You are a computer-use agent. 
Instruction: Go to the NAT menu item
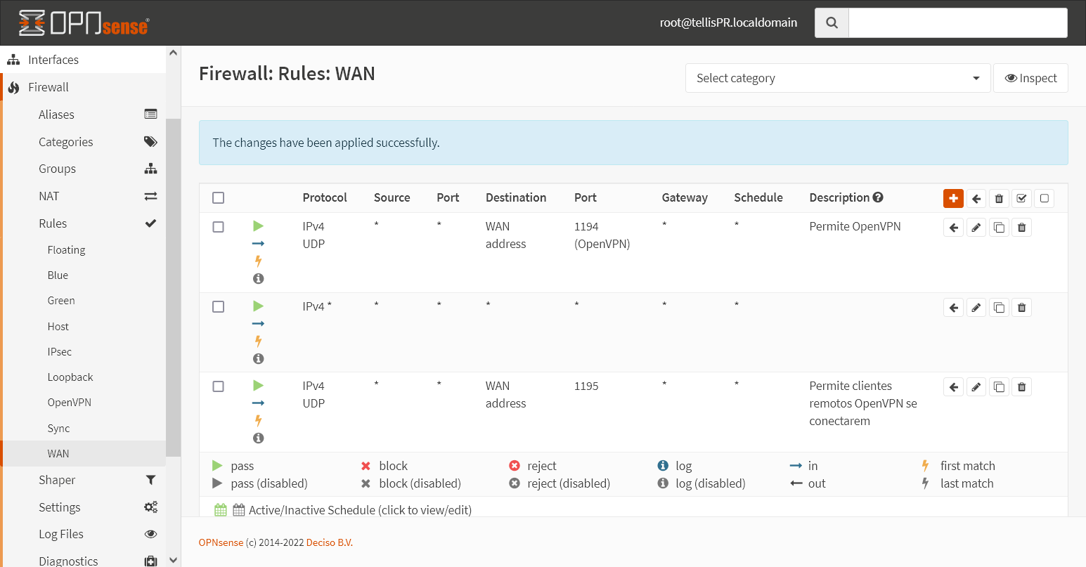coord(49,196)
